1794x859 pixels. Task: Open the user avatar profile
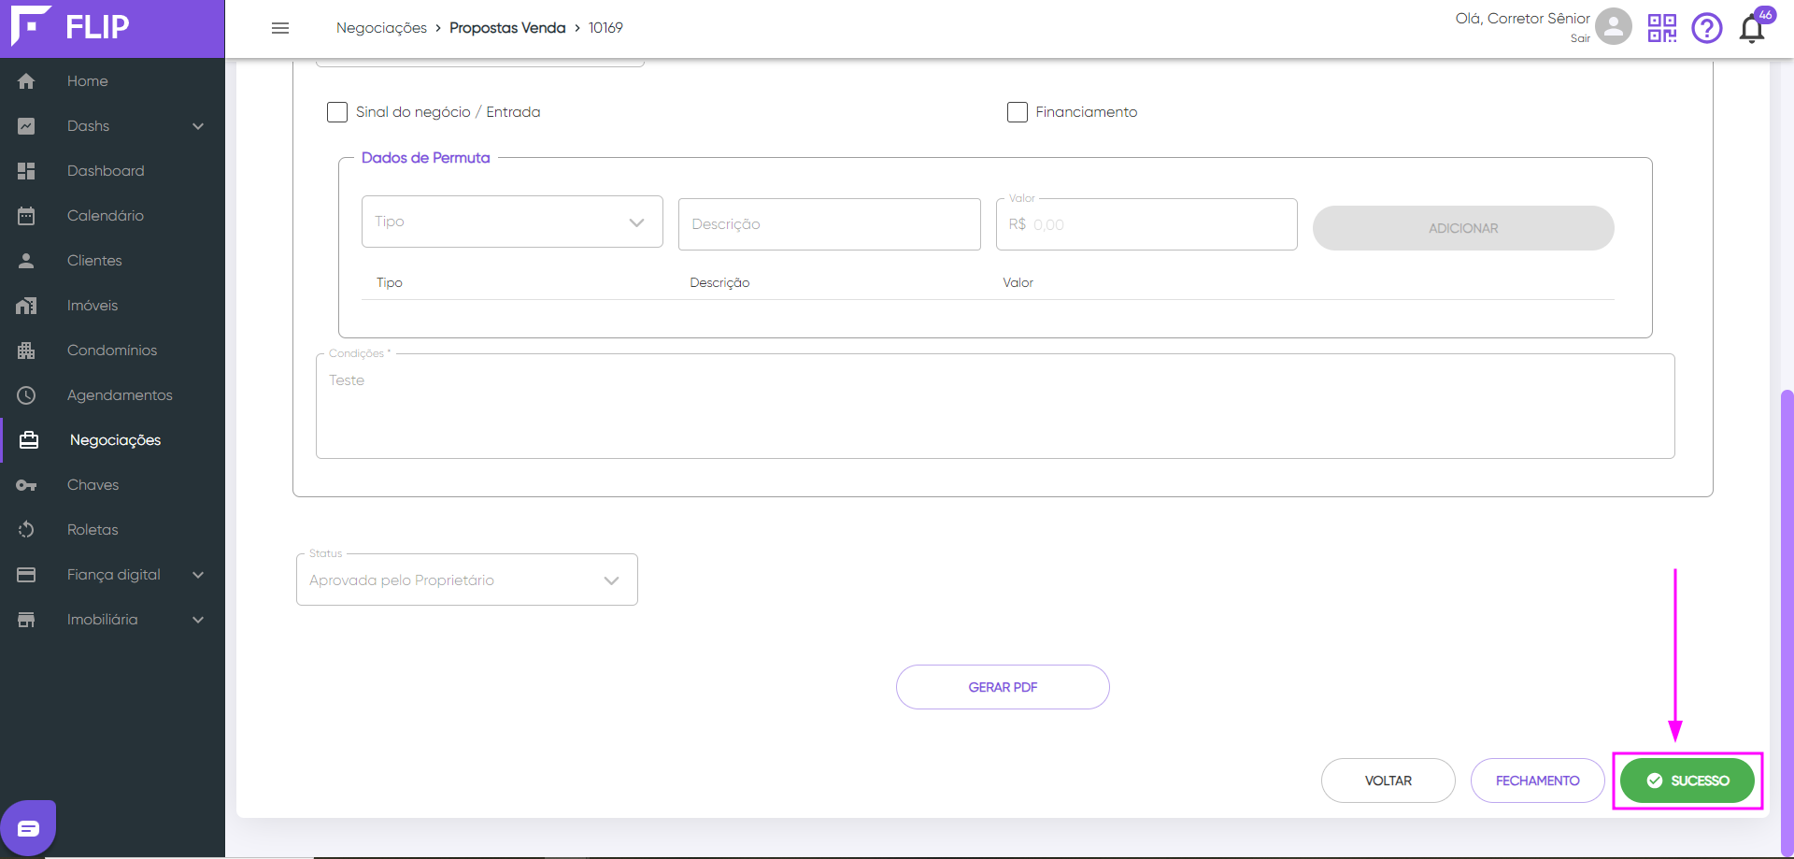(x=1614, y=26)
